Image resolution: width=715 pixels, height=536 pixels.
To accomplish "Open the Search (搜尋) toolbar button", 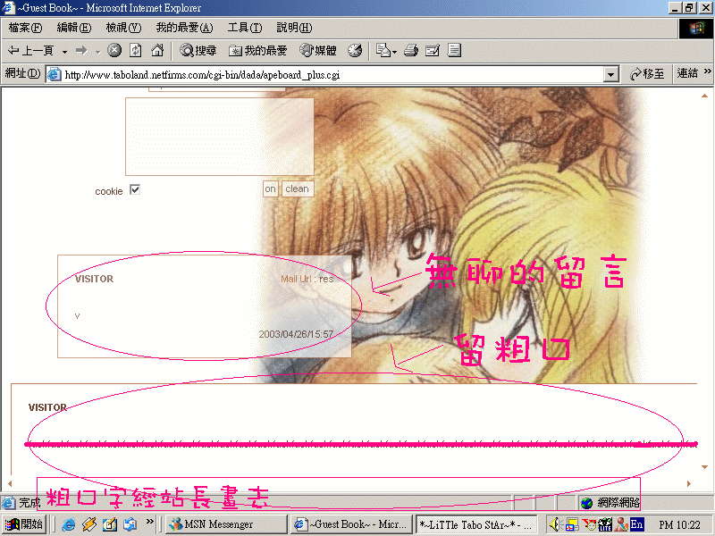I will tap(198, 51).
